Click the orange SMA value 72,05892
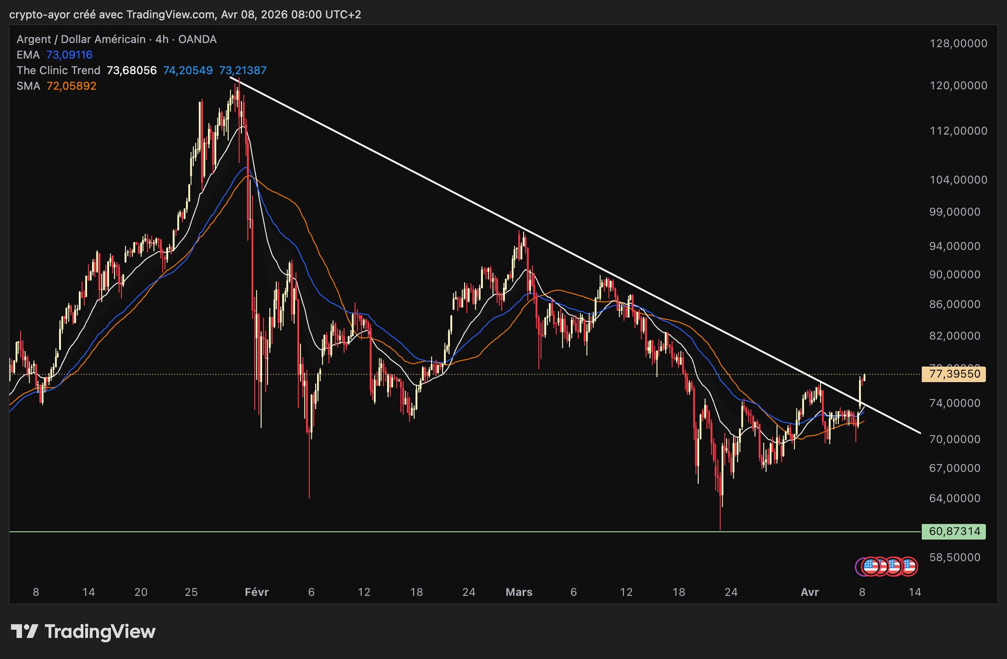1007x659 pixels. click(x=71, y=86)
